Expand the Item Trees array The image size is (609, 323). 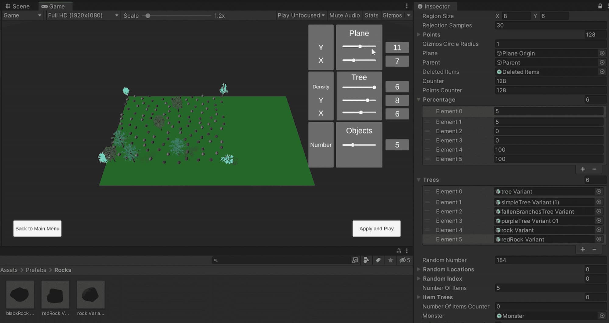419,297
